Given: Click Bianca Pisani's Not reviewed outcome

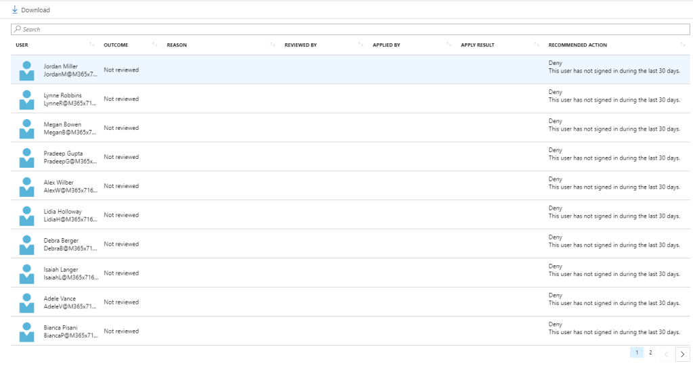Looking at the screenshot, I should pyautogui.click(x=121, y=331).
